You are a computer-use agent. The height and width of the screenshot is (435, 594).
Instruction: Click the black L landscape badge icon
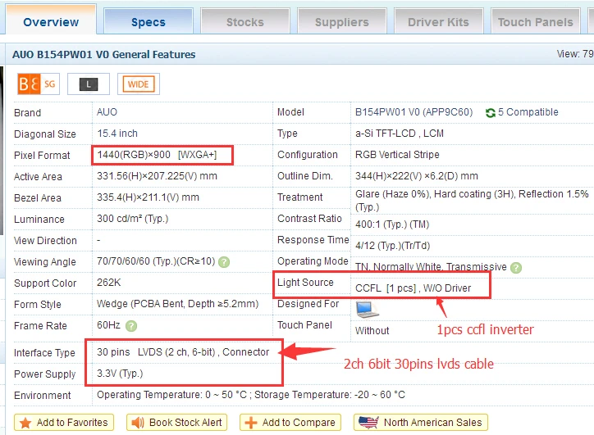89,84
